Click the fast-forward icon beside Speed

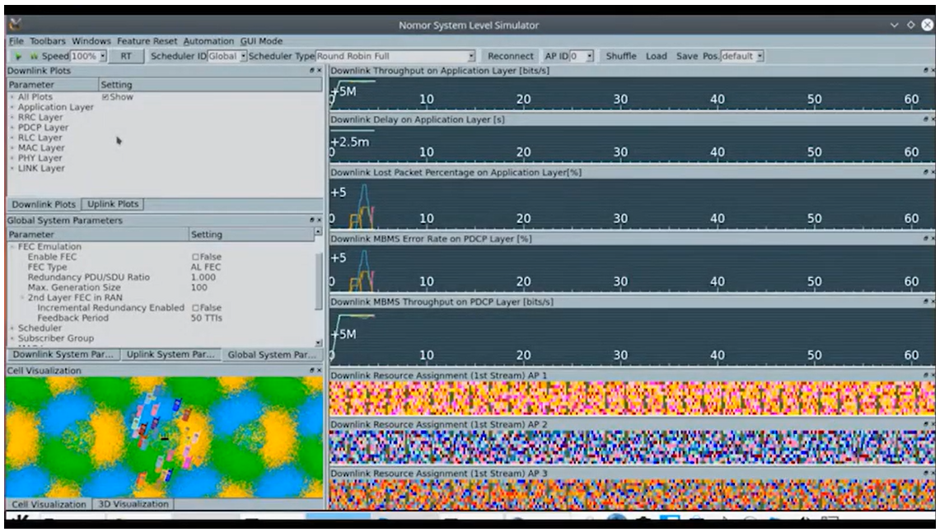(33, 57)
